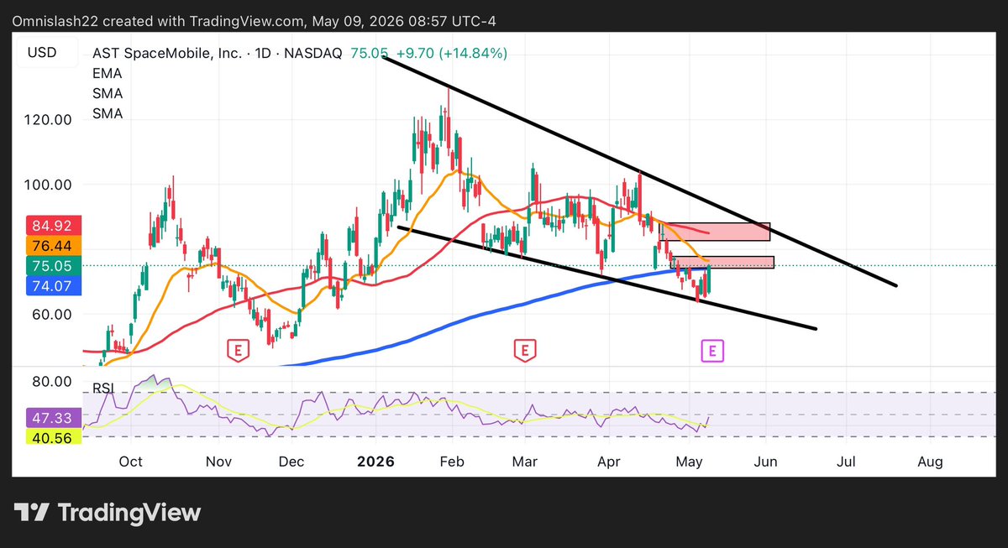The image size is (1008, 548).
Task: Click the 2026 label on time axis
Action: (375, 462)
